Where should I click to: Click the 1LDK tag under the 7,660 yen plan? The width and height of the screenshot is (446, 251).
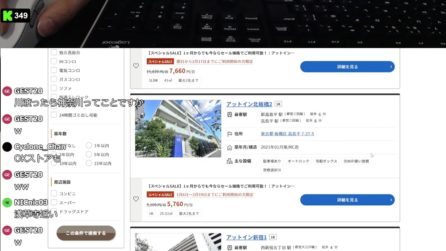(x=153, y=80)
